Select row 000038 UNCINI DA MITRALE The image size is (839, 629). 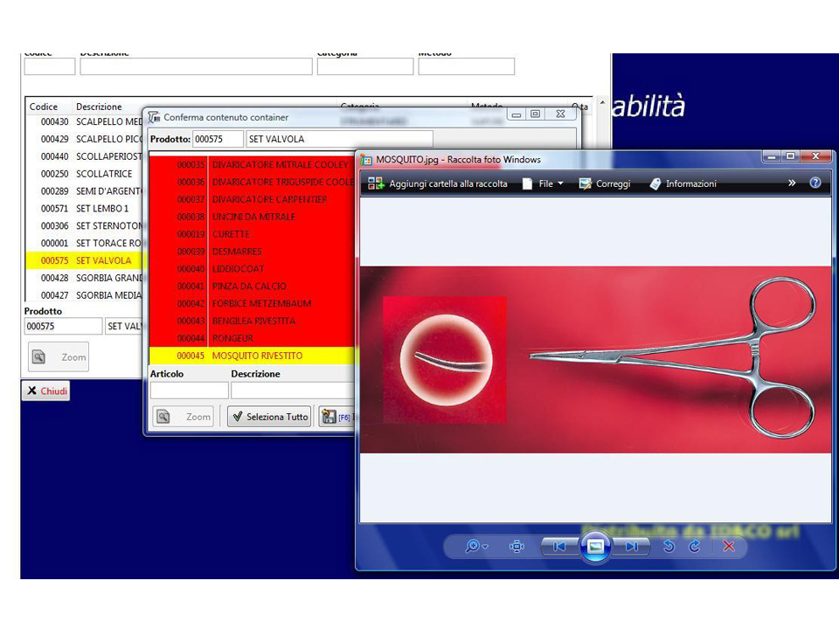pos(252,217)
